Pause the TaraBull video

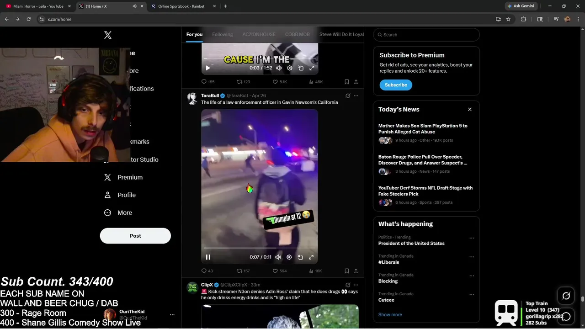(x=208, y=257)
